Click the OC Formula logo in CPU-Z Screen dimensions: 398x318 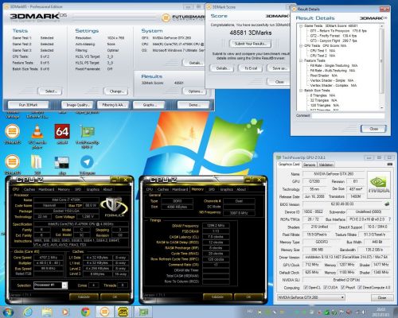114,207
